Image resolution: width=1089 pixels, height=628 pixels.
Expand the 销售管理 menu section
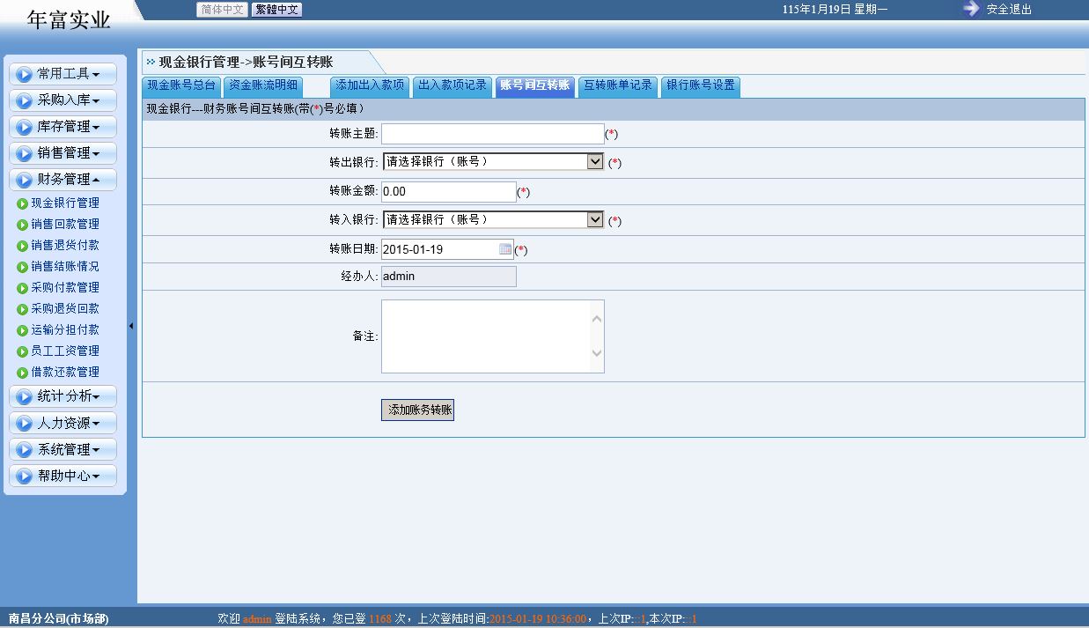pos(63,153)
